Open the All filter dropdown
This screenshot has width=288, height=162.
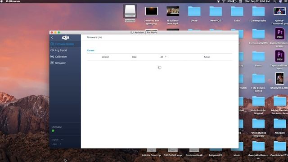click(x=163, y=57)
